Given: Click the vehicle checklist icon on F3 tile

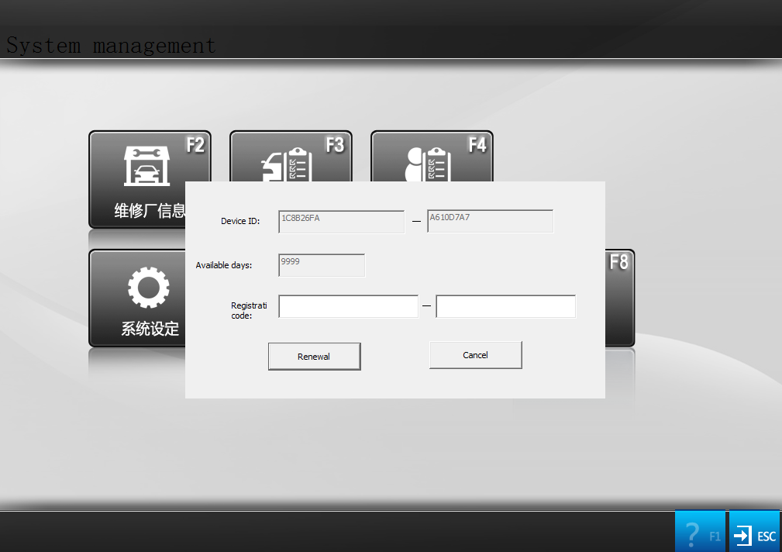Looking at the screenshot, I should tap(289, 164).
